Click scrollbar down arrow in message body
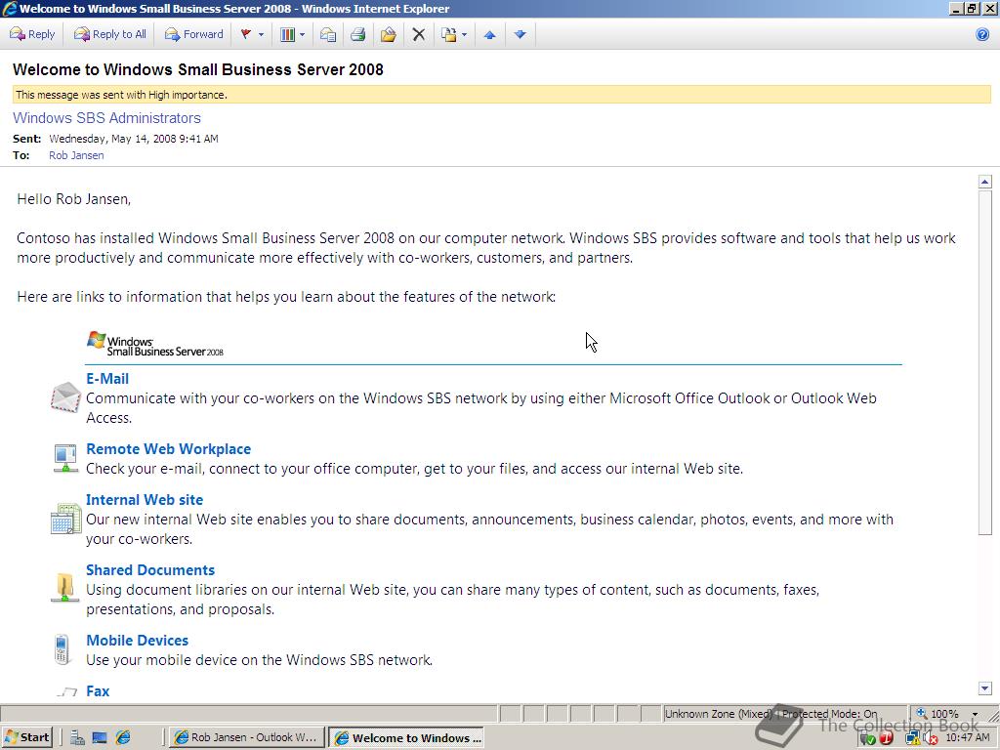Screen dimensions: 1000x750 [984, 688]
